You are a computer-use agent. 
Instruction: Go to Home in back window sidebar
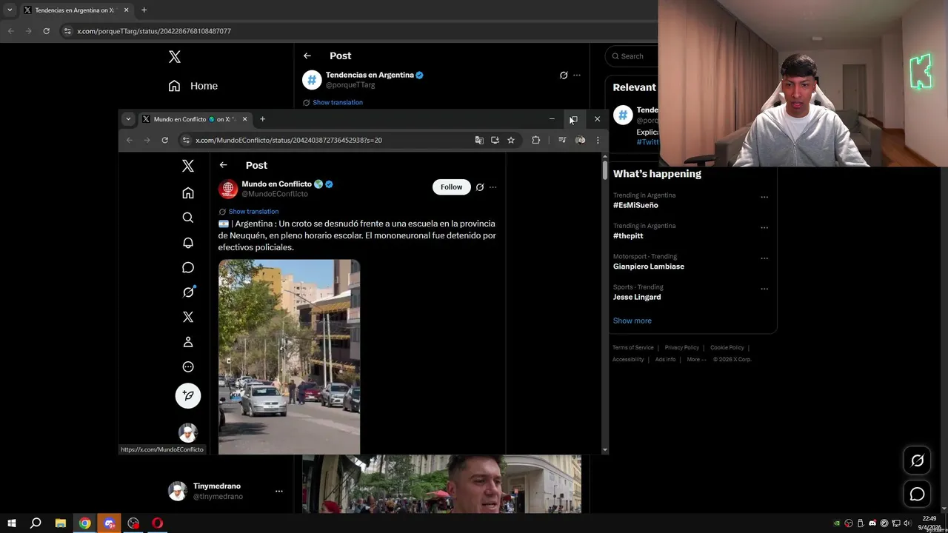click(x=193, y=86)
